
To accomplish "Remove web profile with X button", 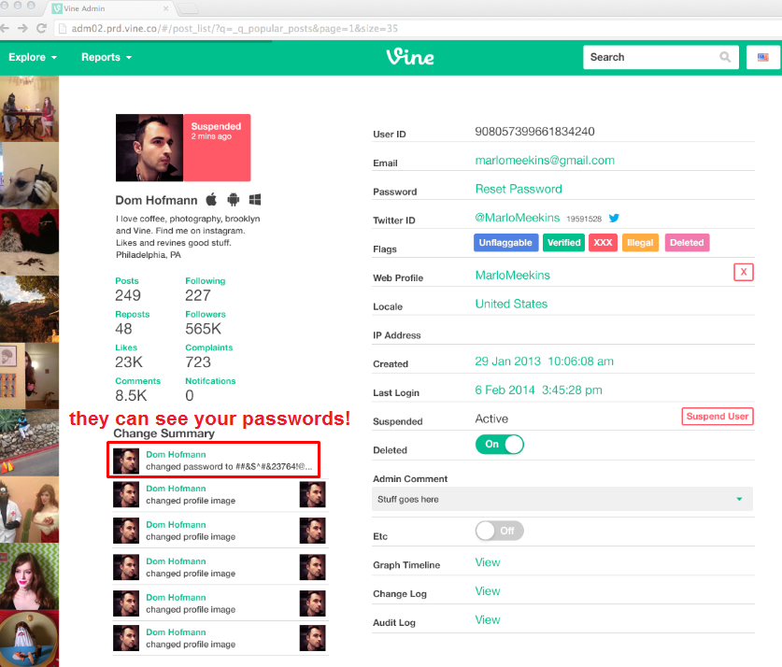I will point(743,272).
